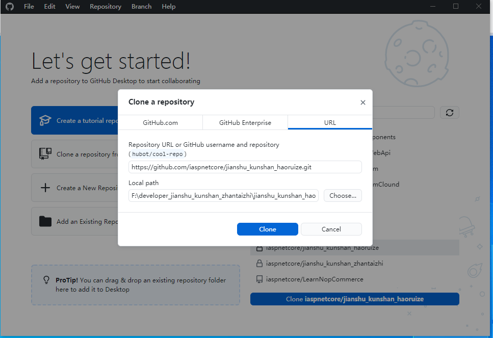Click Clone a repository from the Internet
The image size is (493, 338).
(74, 154)
